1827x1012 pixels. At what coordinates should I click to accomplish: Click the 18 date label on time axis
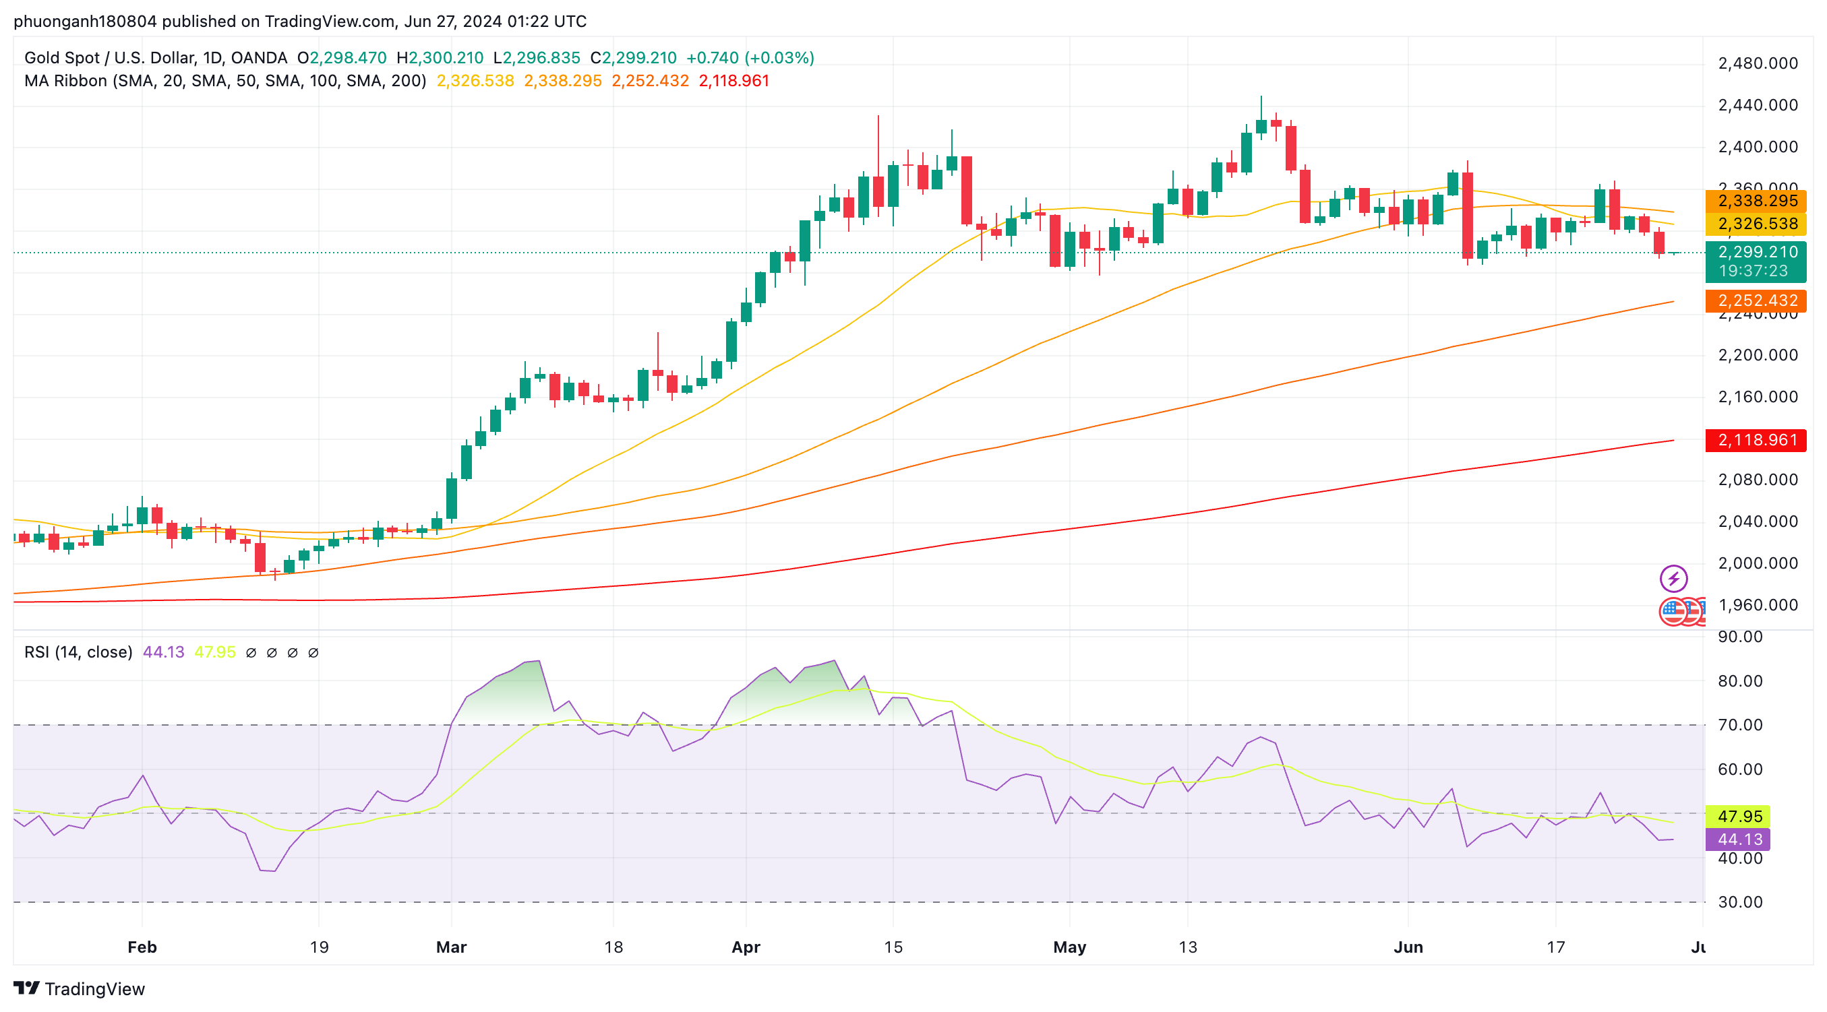[x=613, y=947]
